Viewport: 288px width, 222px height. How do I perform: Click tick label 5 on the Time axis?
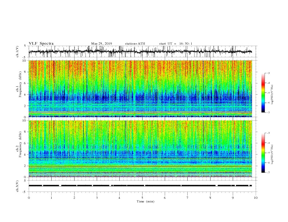142,198
